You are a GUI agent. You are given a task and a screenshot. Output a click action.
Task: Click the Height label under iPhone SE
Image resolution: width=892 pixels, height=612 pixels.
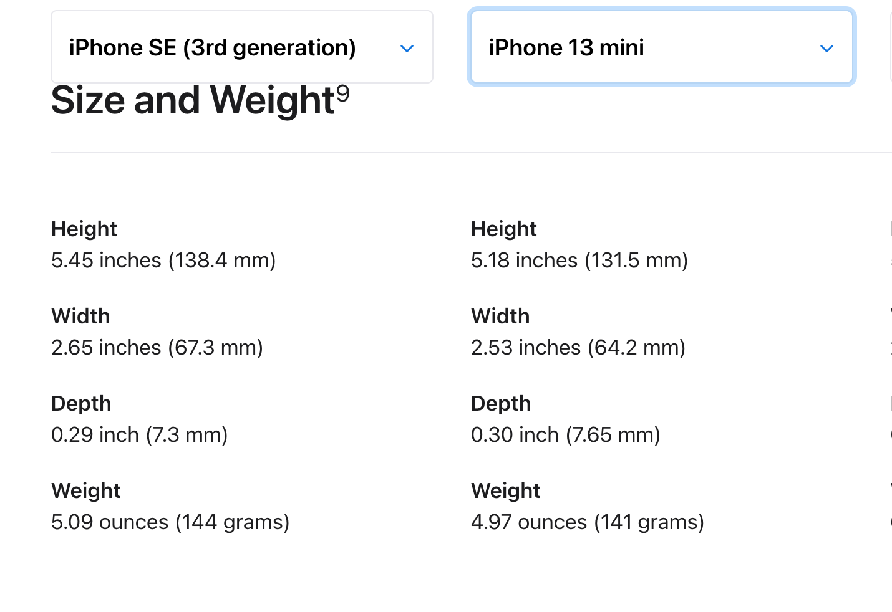point(84,229)
